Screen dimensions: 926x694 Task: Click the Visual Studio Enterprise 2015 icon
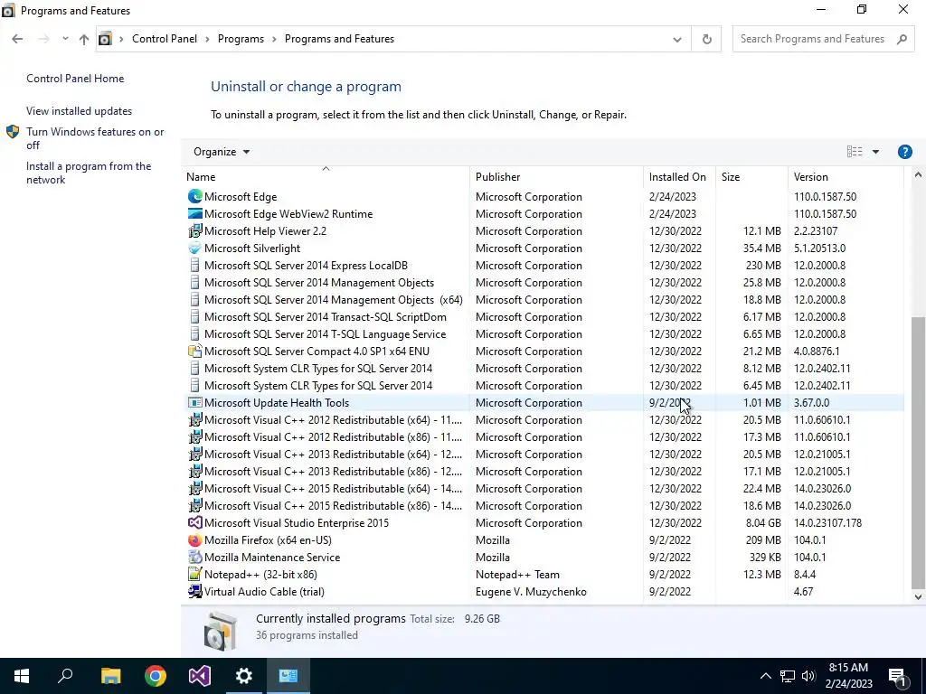coord(195,523)
